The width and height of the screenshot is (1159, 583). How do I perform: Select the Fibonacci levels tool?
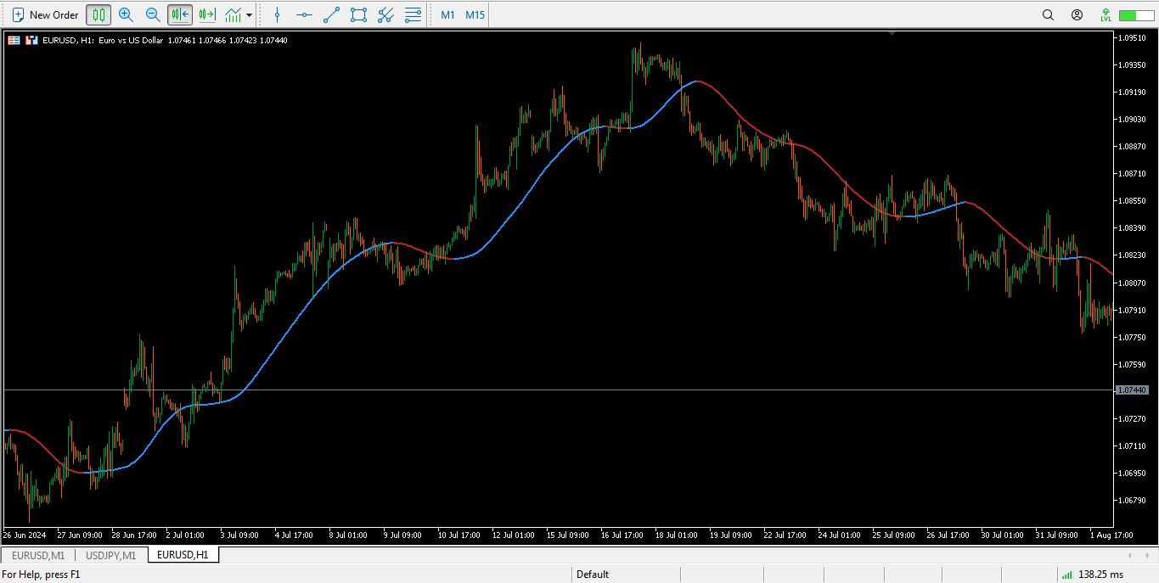413,14
